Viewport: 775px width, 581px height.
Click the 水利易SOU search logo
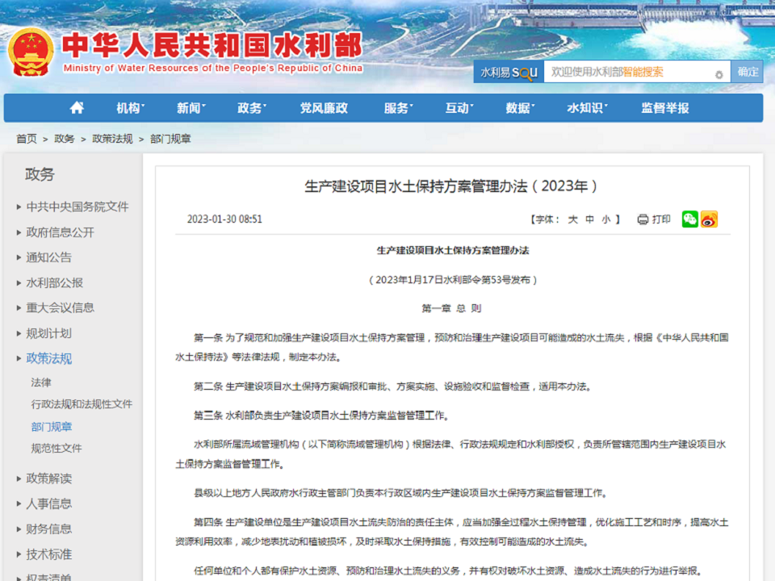point(509,72)
